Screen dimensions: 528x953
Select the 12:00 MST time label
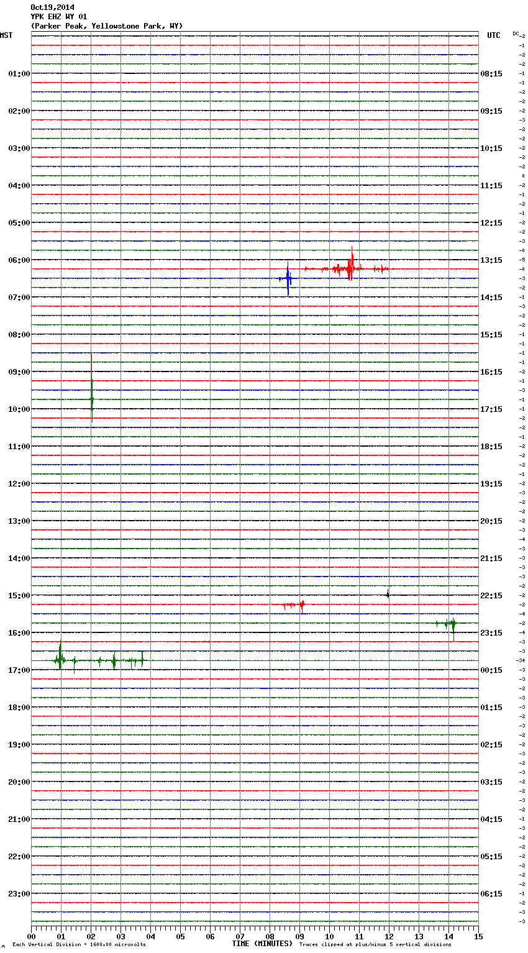click(19, 484)
